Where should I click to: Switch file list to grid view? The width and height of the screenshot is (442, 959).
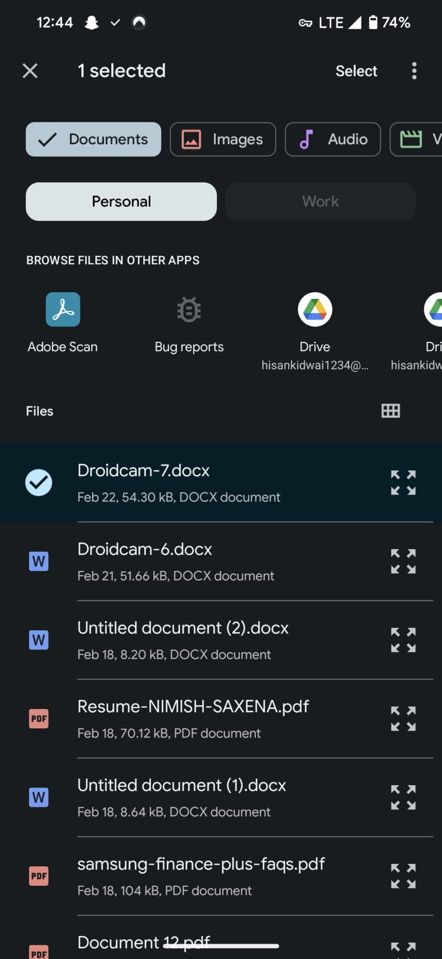point(391,411)
